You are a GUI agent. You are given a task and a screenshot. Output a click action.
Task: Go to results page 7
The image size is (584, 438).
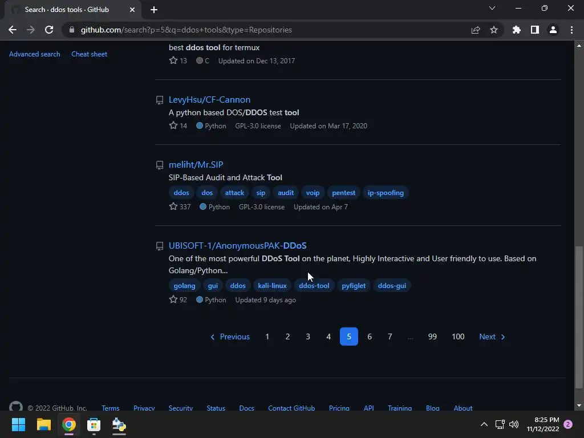coord(390,336)
